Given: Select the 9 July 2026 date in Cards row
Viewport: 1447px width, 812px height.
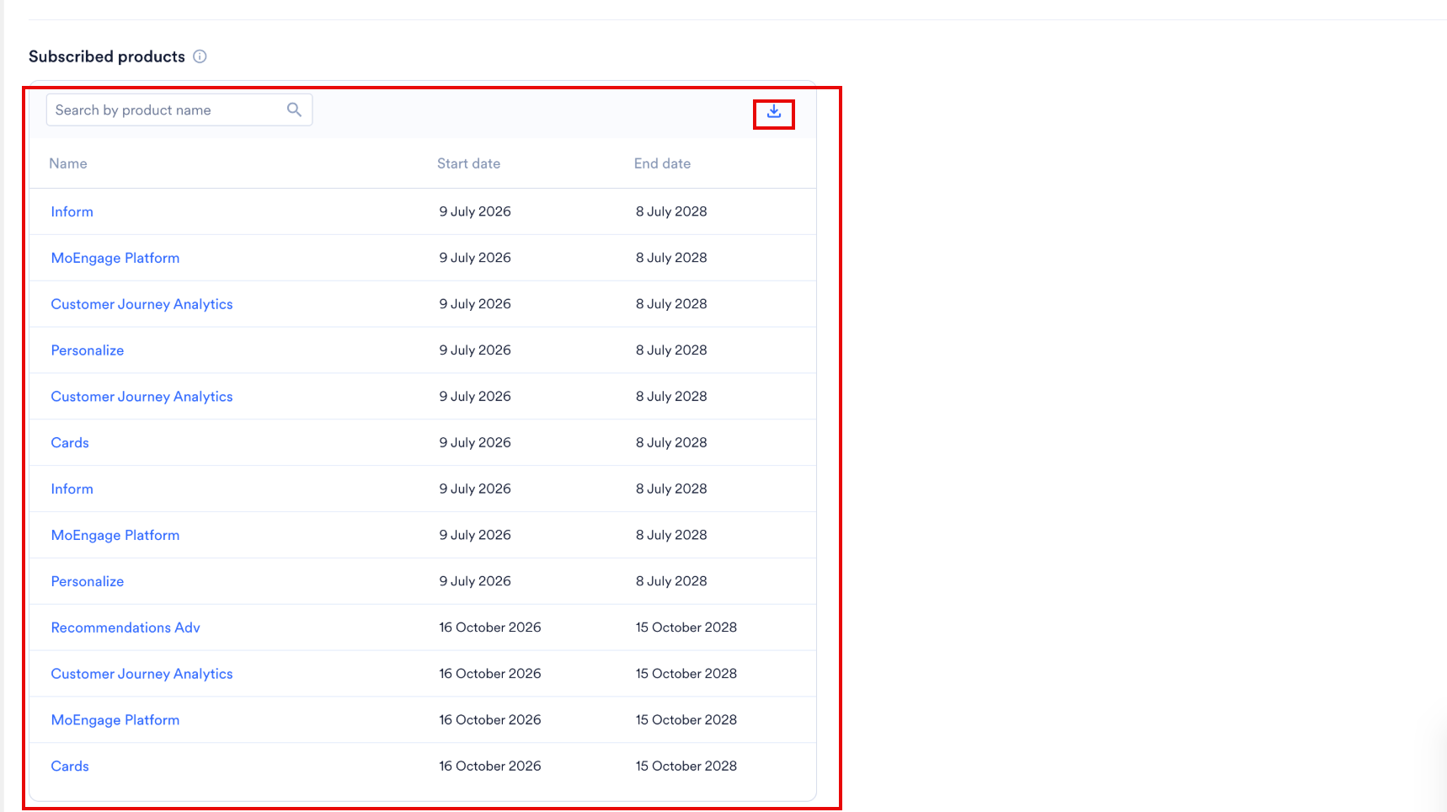Looking at the screenshot, I should pyautogui.click(x=475, y=442).
